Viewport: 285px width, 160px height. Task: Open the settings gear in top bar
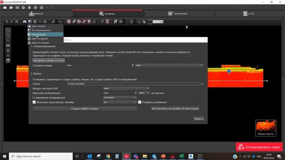tap(23, 8)
